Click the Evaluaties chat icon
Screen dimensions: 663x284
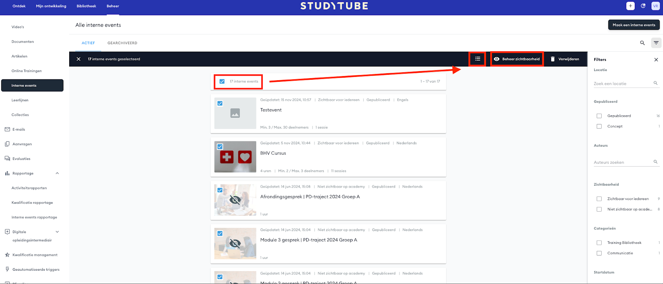7,159
